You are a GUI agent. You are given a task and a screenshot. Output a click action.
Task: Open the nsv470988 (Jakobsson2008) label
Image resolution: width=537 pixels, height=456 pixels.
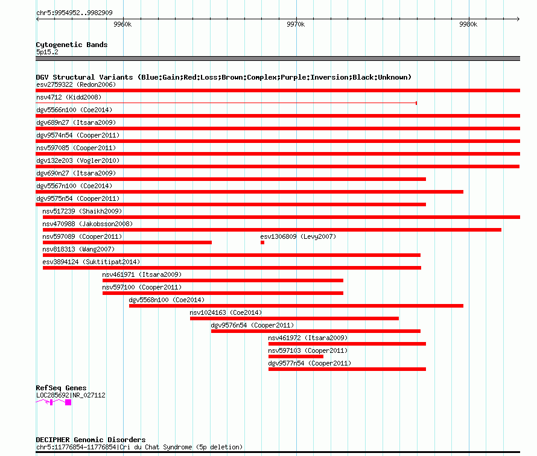(87, 224)
